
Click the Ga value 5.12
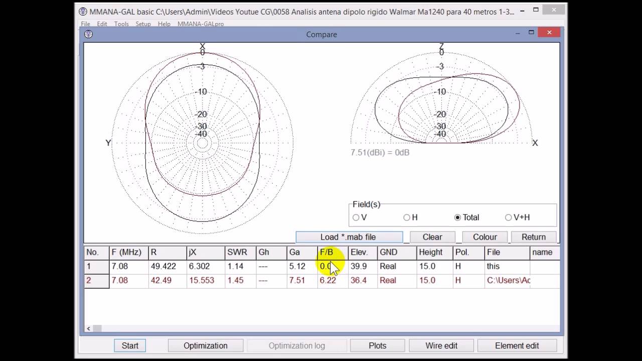click(297, 266)
